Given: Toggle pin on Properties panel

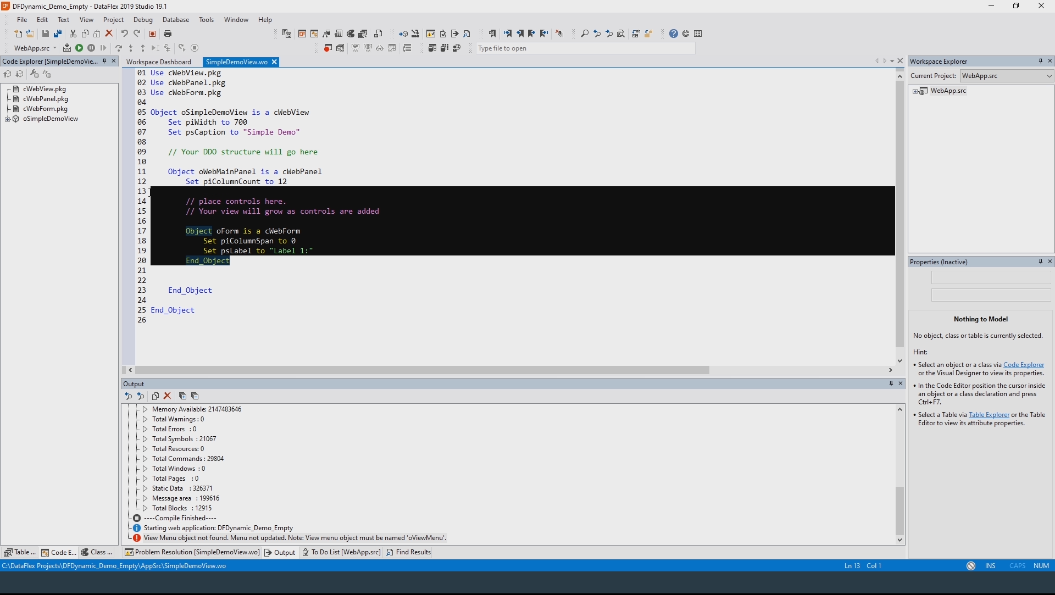Looking at the screenshot, I should (1040, 262).
